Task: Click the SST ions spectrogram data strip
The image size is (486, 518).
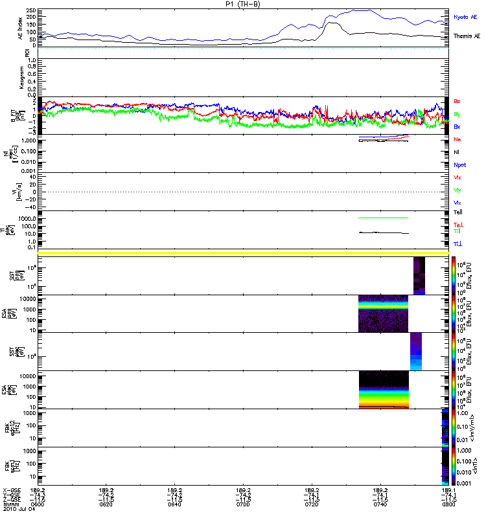Action: (419, 276)
